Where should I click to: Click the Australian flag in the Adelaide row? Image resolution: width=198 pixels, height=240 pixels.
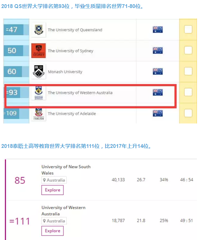(158, 113)
